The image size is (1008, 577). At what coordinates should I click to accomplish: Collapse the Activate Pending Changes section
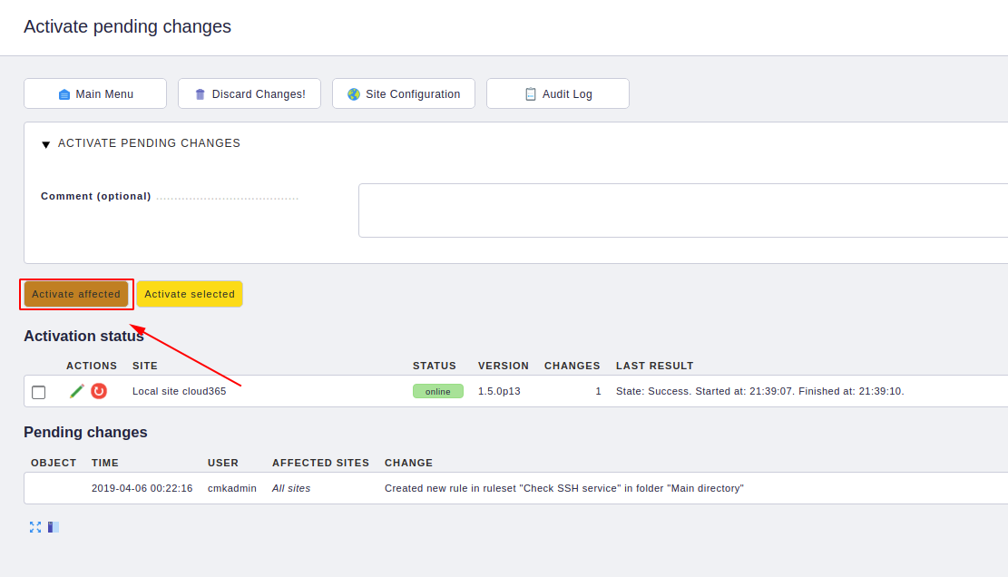[45, 144]
